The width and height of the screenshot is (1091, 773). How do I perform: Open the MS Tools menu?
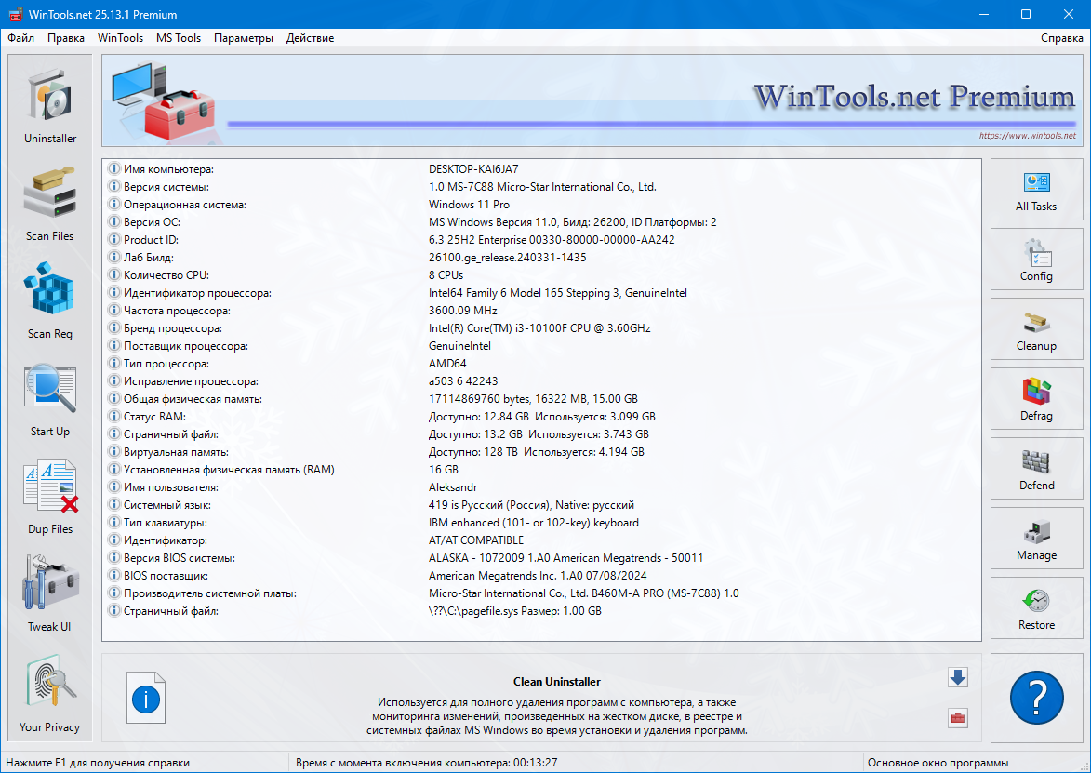click(179, 38)
